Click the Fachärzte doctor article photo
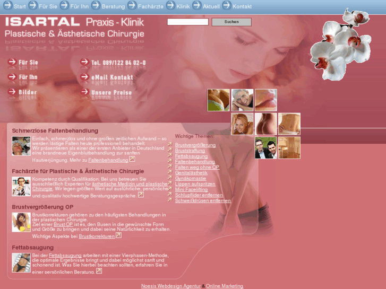 click(21, 187)
